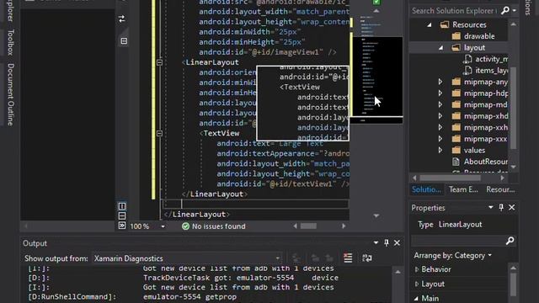Expand the mipmap-hdp folder
Viewport: 539px width, 303px height.
pyautogui.click(x=440, y=93)
